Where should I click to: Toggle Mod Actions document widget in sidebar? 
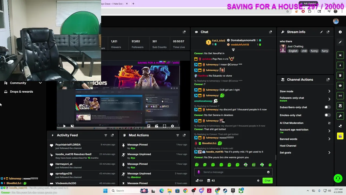point(340,75)
